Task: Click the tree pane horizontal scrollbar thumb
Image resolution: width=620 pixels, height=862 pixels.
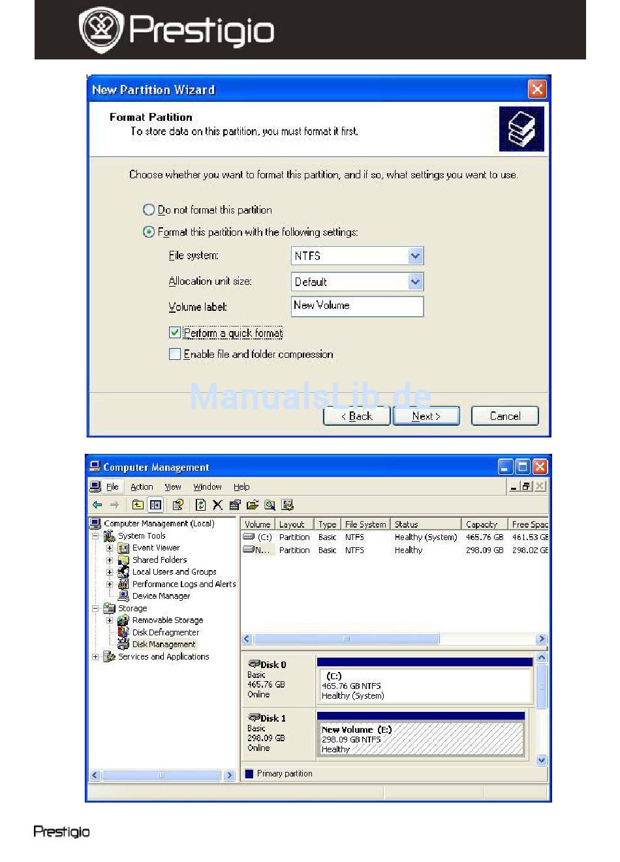Action: (161, 775)
